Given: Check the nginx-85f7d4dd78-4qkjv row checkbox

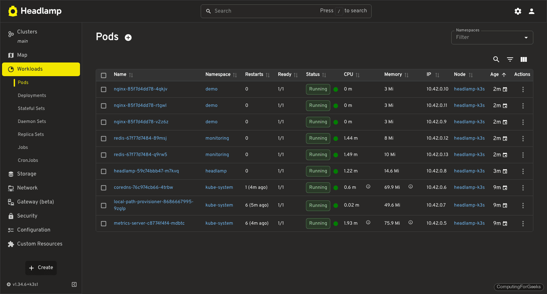Looking at the screenshot, I should point(104,89).
